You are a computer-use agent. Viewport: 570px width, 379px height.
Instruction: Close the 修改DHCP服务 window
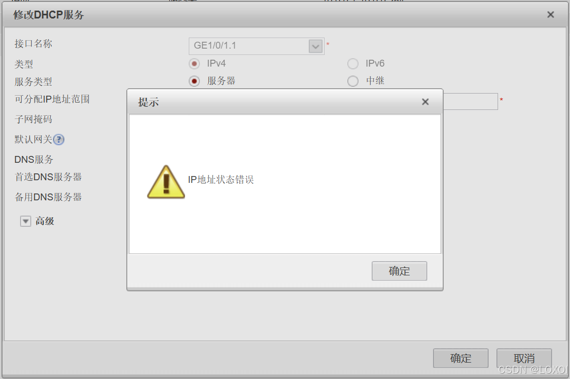click(550, 14)
